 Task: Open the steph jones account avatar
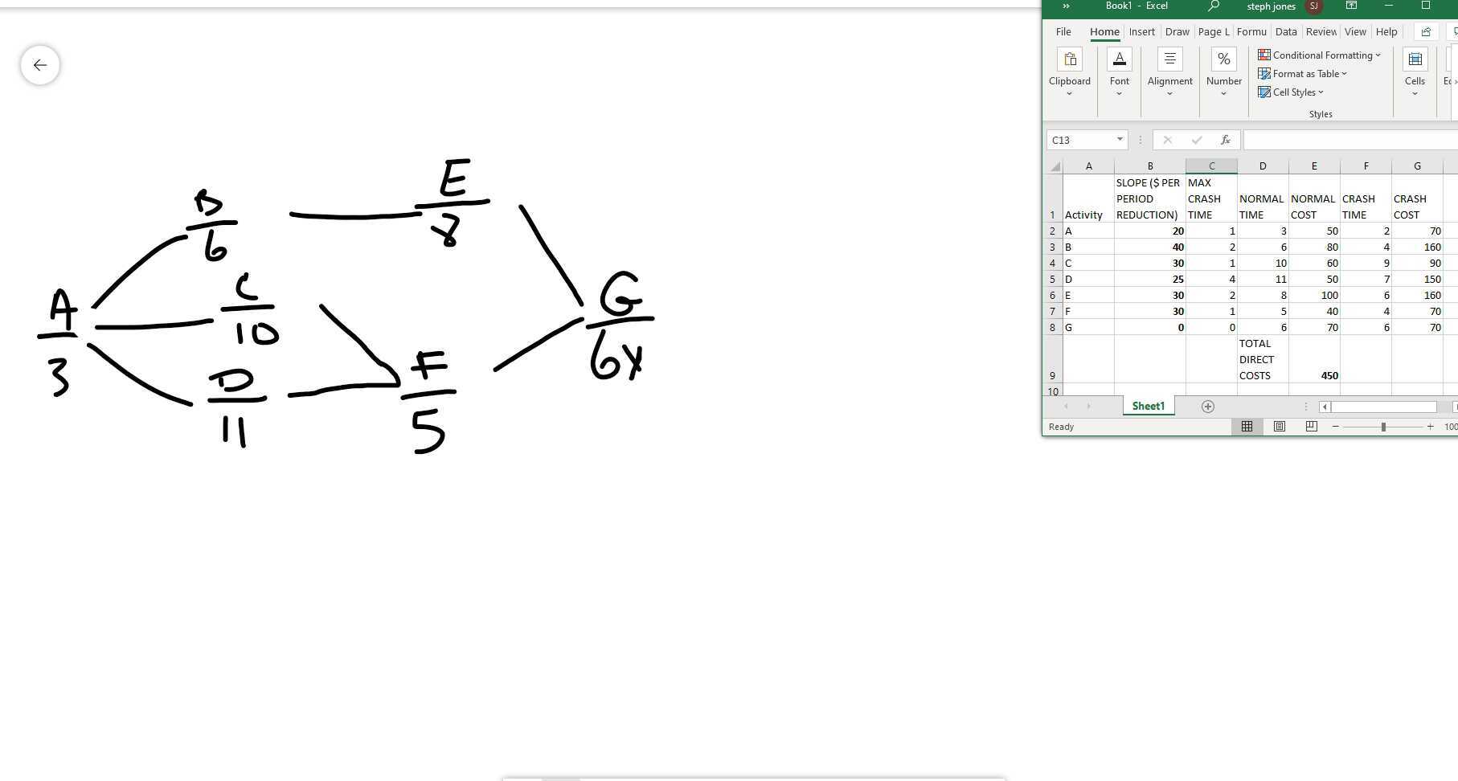(x=1314, y=6)
